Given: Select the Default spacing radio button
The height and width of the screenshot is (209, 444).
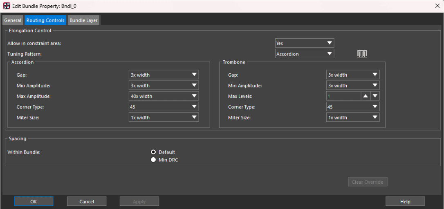Looking at the screenshot, I should coord(154,152).
